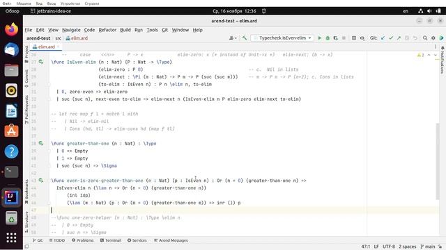Toggle Project tool window stripe

[26, 54]
